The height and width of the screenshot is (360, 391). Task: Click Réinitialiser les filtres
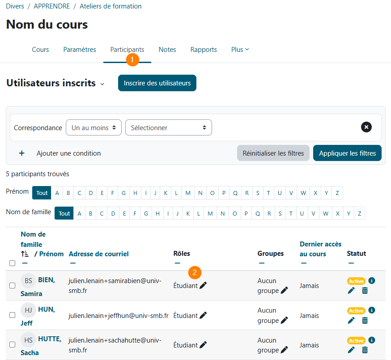[273, 153]
